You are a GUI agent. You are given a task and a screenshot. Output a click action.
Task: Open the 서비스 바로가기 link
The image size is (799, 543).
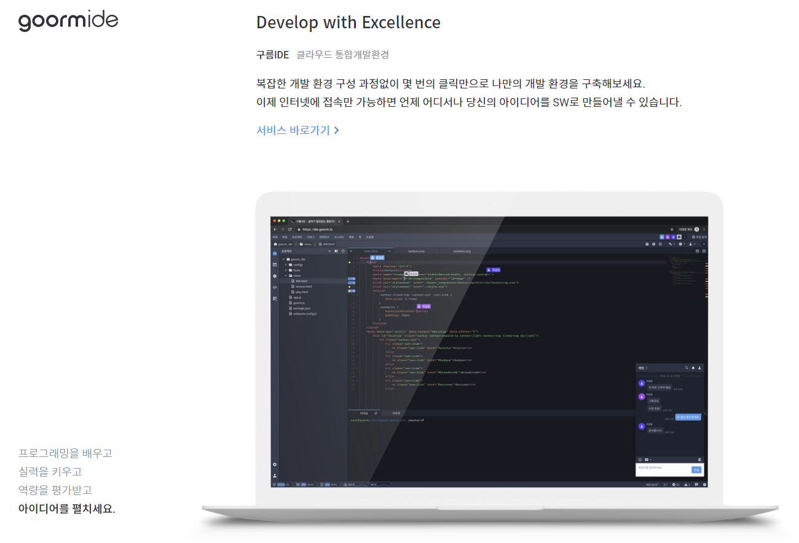[x=297, y=130]
